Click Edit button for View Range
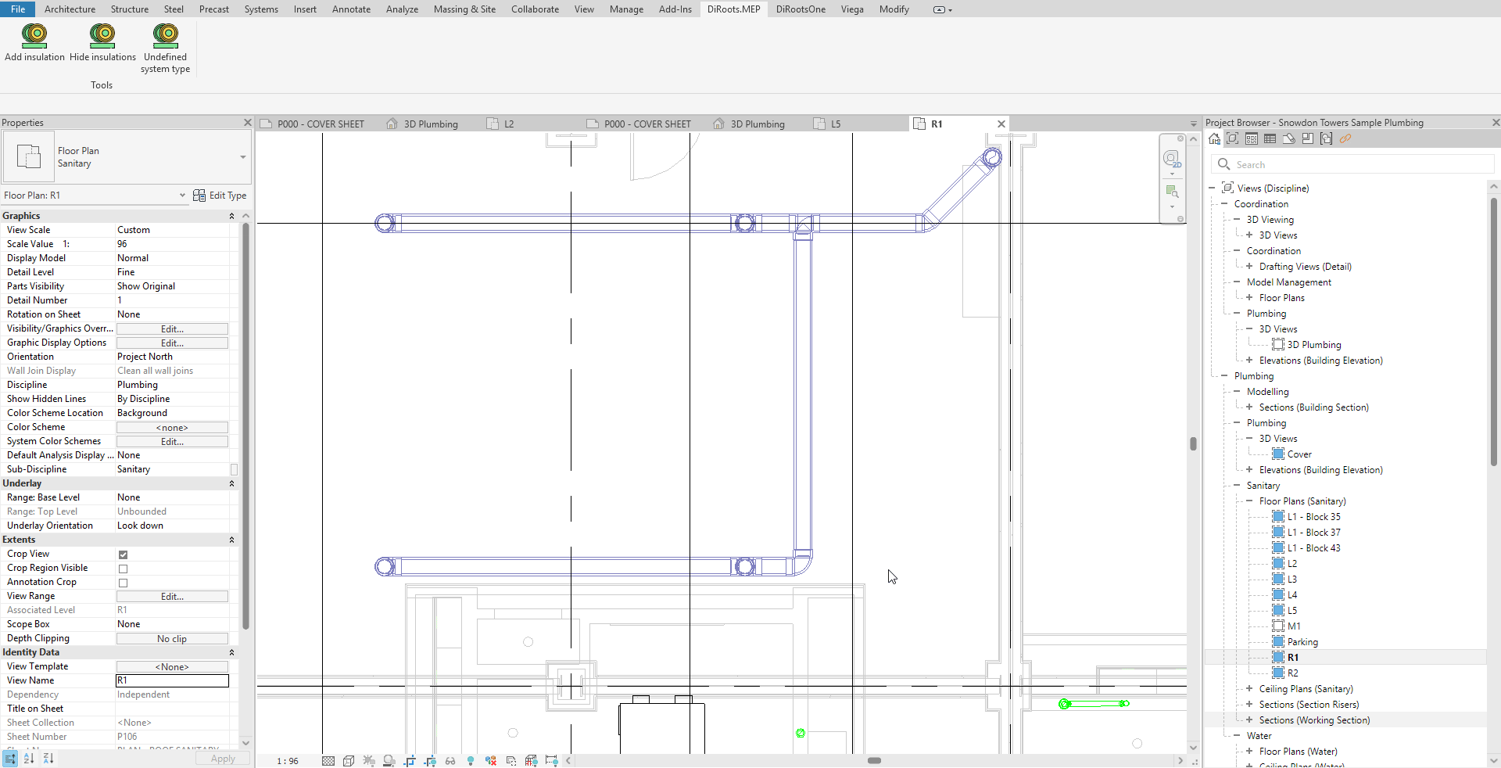This screenshot has height=768, width=1501. coord(172,597)
